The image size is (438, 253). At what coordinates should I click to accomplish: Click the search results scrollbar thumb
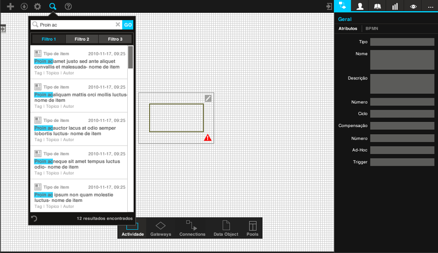click(130, 57)
